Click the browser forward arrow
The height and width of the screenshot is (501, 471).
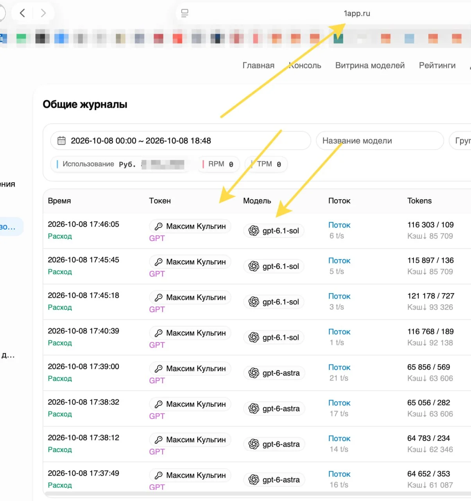43,13
